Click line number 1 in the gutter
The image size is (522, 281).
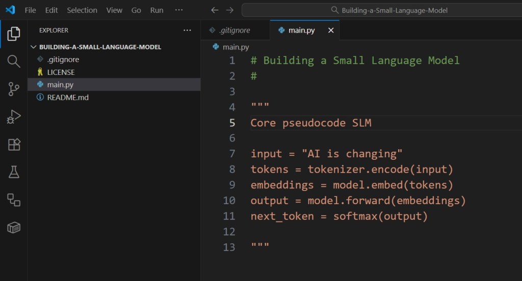(x=232, y=61)
